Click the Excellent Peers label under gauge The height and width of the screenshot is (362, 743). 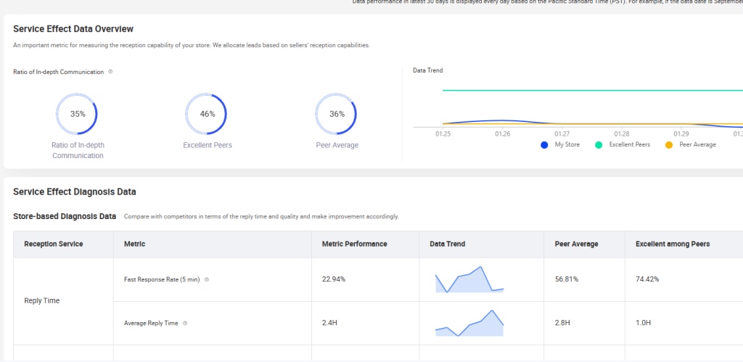point(208,146)
